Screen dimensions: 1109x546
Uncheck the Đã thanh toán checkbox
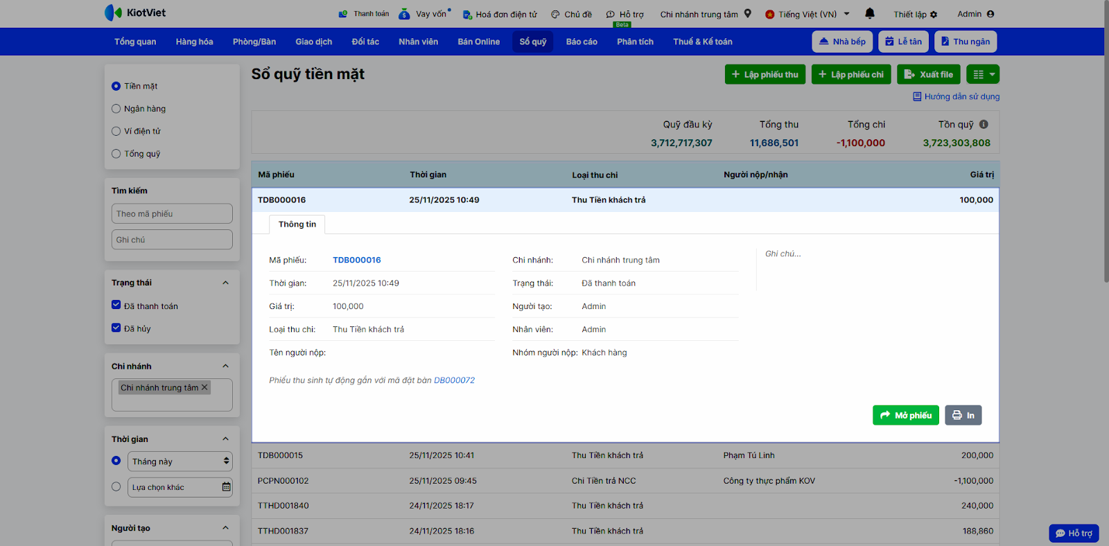coord(116,305)
